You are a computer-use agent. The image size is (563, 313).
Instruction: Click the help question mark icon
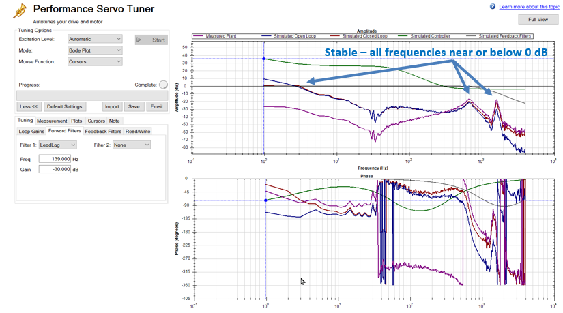[x=493, y=6]
